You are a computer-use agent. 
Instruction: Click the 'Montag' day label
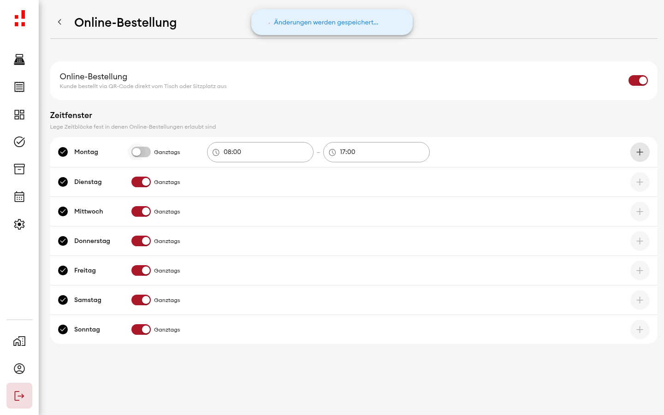[x=86, y=152]
